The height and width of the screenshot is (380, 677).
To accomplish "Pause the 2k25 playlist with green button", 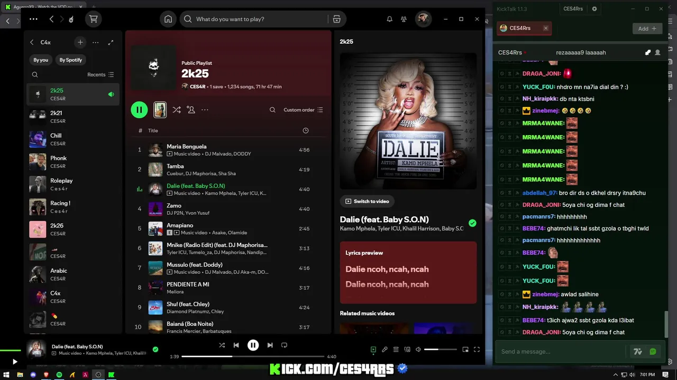I will tap(139, 110).
